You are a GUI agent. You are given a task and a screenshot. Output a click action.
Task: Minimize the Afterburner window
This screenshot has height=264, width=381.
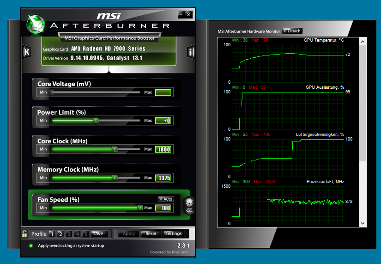181,15
